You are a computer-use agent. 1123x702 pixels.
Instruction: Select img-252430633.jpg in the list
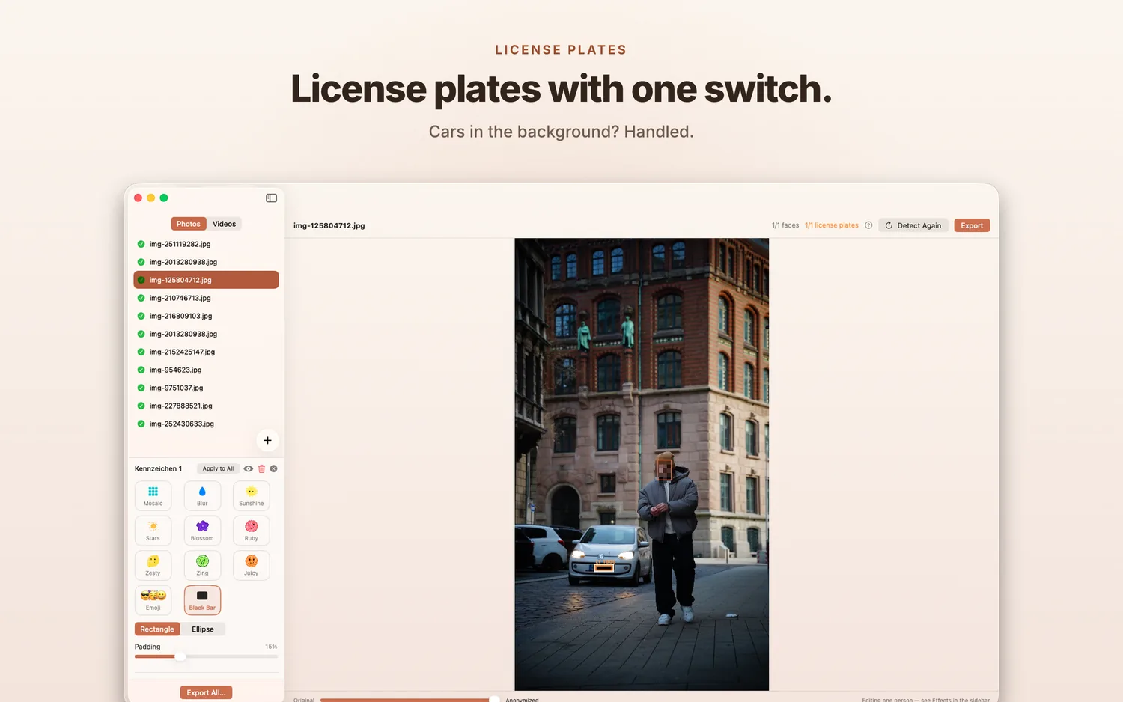(x=206, y=424)
